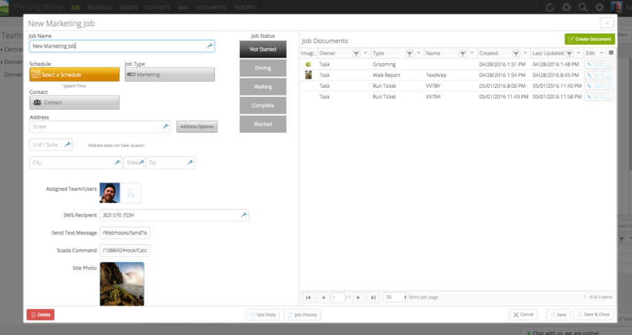Edit the VV794 Run Ticket document
Image resolution: width=632 pixels, height=335 pixels.
point(589,97)
